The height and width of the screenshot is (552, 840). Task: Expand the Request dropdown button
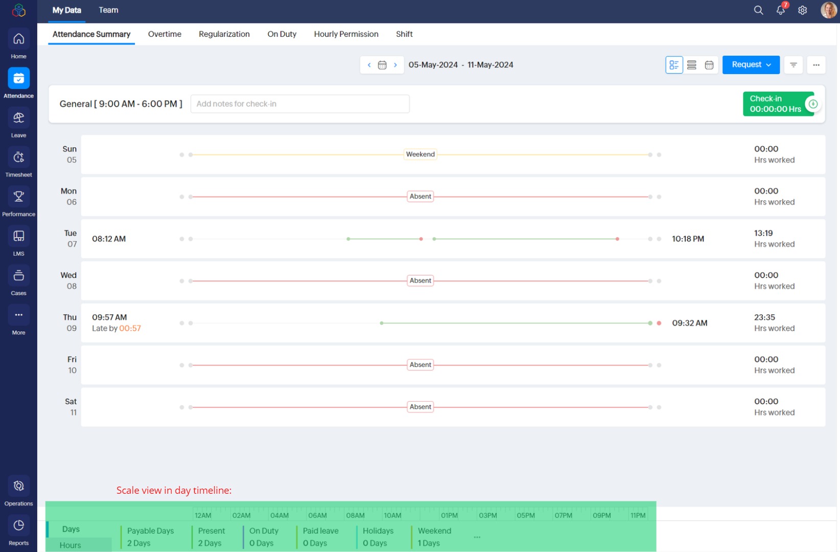751,65
